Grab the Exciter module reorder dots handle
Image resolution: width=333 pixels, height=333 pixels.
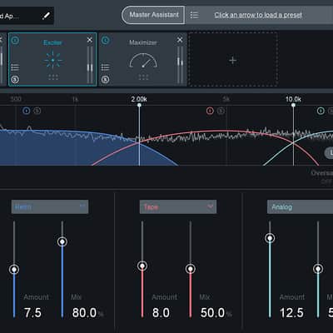pyautogui.click(x=53, y=77)
